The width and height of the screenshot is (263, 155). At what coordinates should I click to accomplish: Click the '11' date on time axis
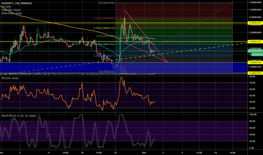49,153
